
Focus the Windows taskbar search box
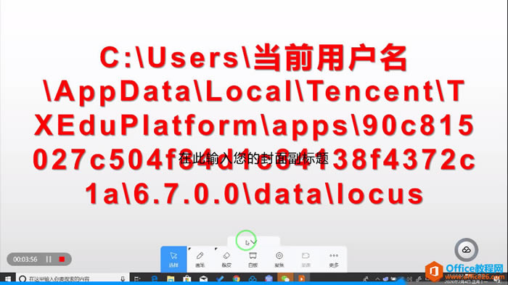(x=72, y=278)
